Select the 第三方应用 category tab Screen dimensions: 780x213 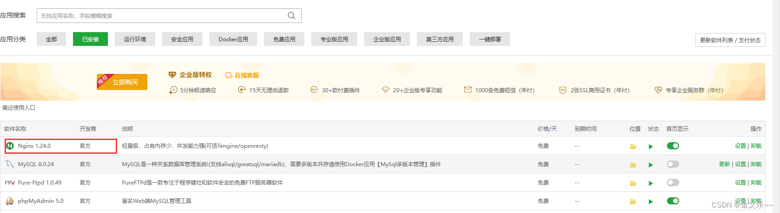tap(440, 39)
